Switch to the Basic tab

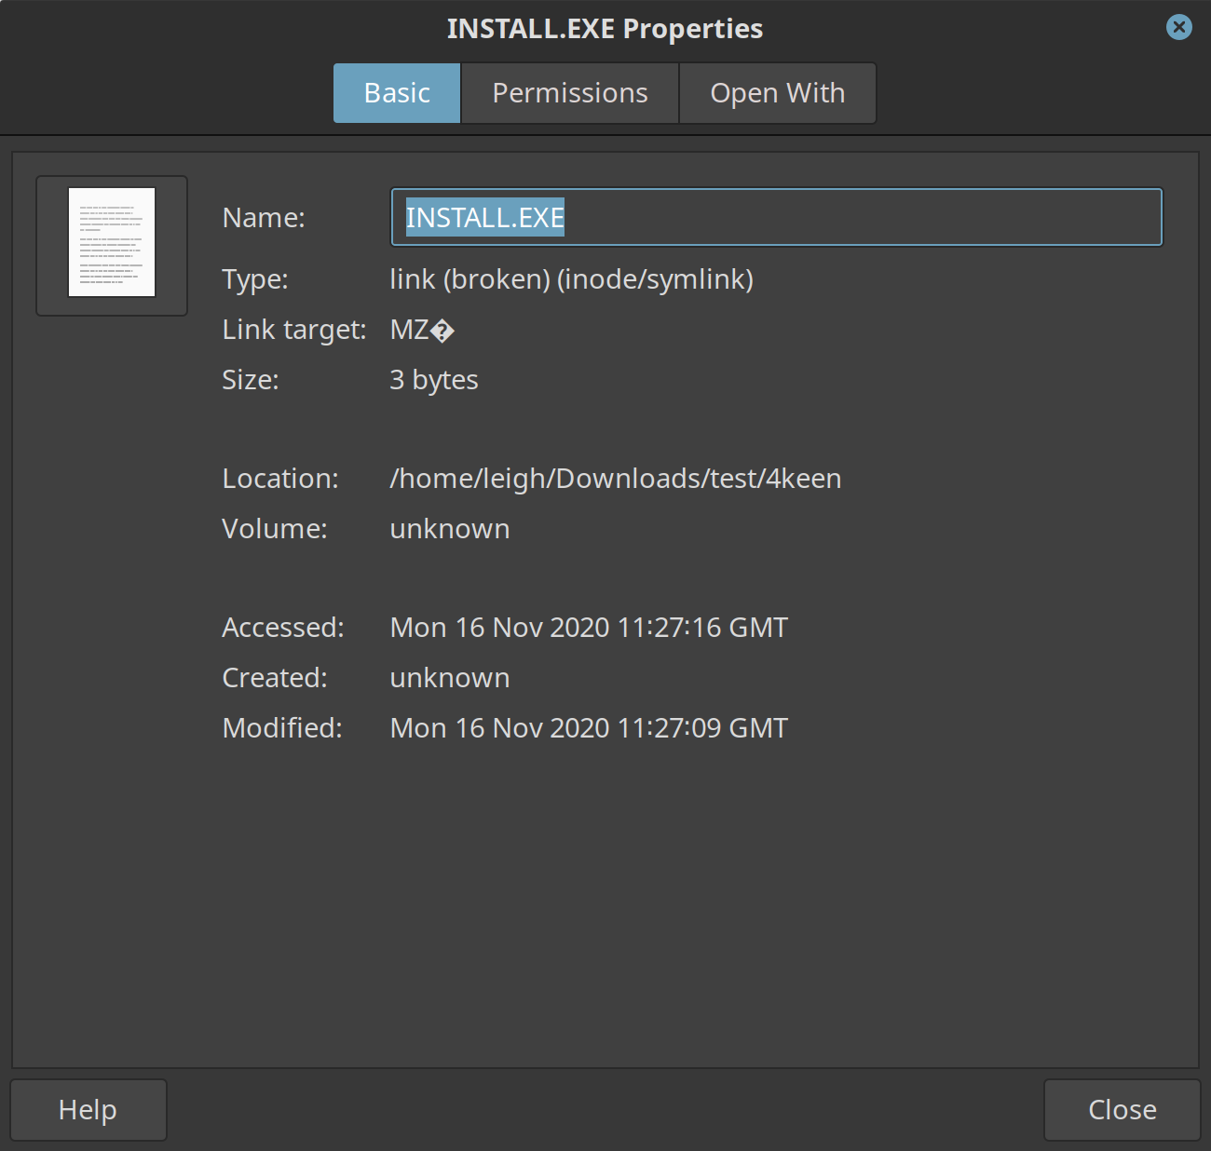(397, 93)
